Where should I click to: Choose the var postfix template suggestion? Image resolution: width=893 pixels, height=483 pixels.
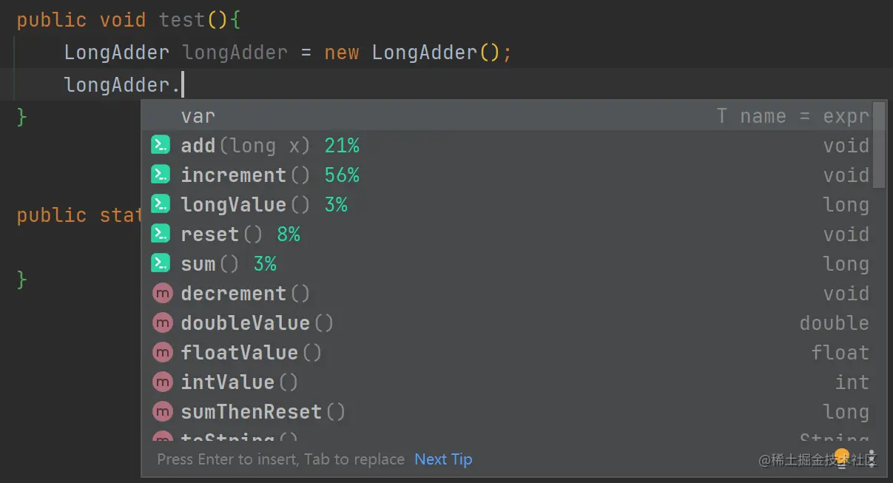(x=508, y=116)
